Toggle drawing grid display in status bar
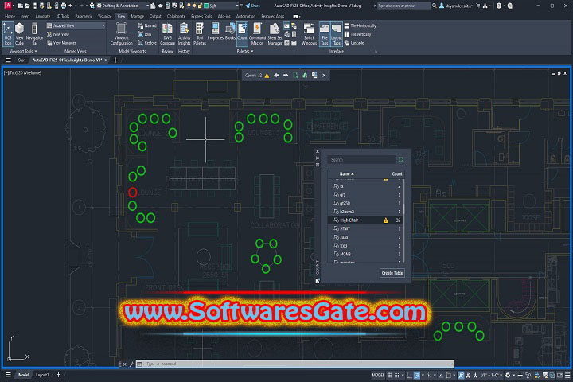The image size is (573, 382). (x=389, y=376)
